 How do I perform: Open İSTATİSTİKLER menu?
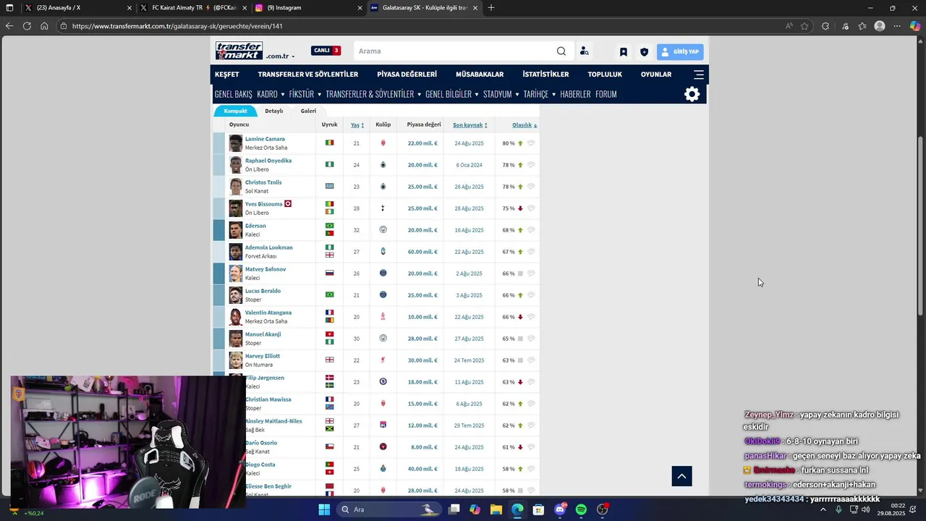pos(545,75)
